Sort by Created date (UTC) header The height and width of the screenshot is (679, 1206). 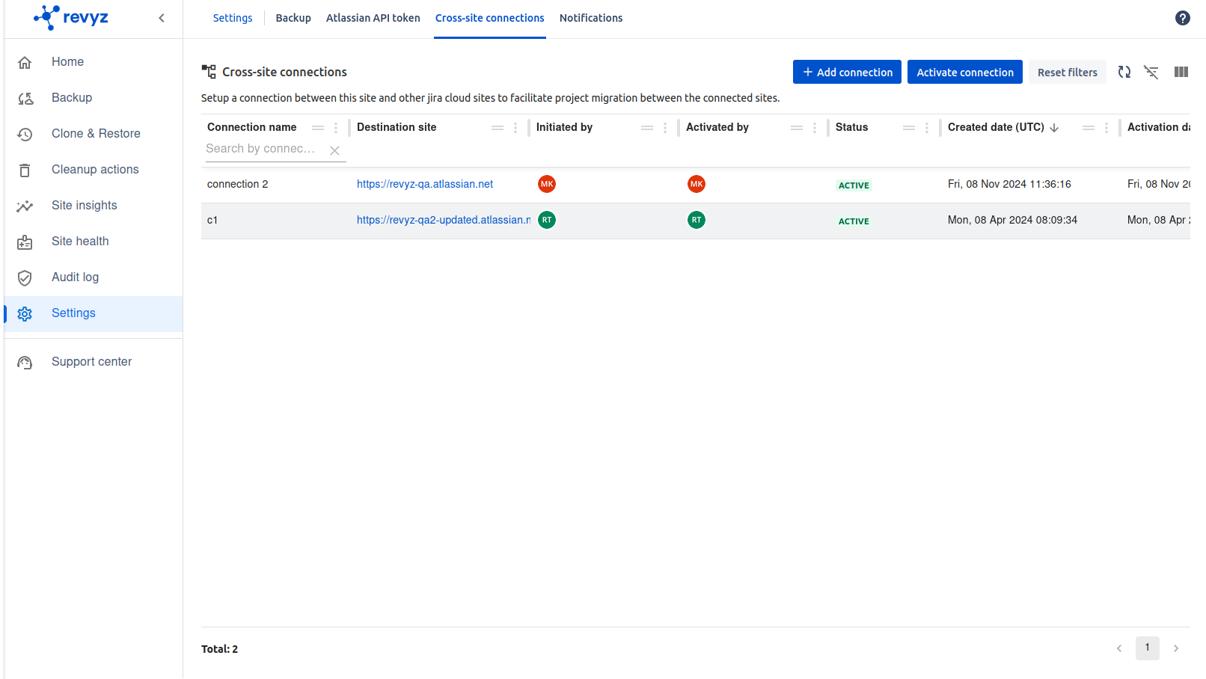(996, 128)
